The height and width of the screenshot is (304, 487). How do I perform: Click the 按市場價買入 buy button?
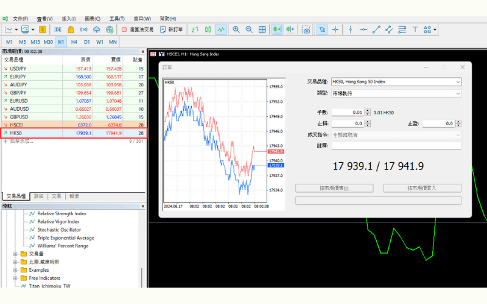click(422, 188)
